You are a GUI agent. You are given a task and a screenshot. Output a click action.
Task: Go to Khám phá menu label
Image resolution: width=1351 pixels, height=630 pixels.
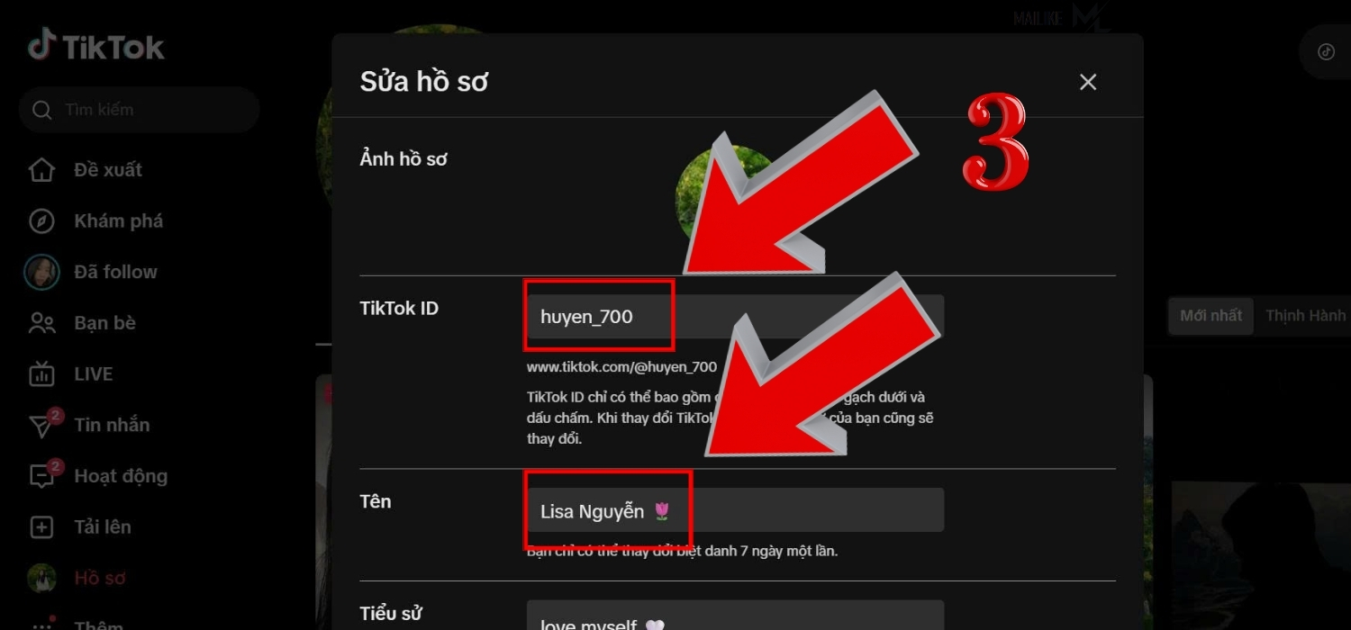[119, 221]
